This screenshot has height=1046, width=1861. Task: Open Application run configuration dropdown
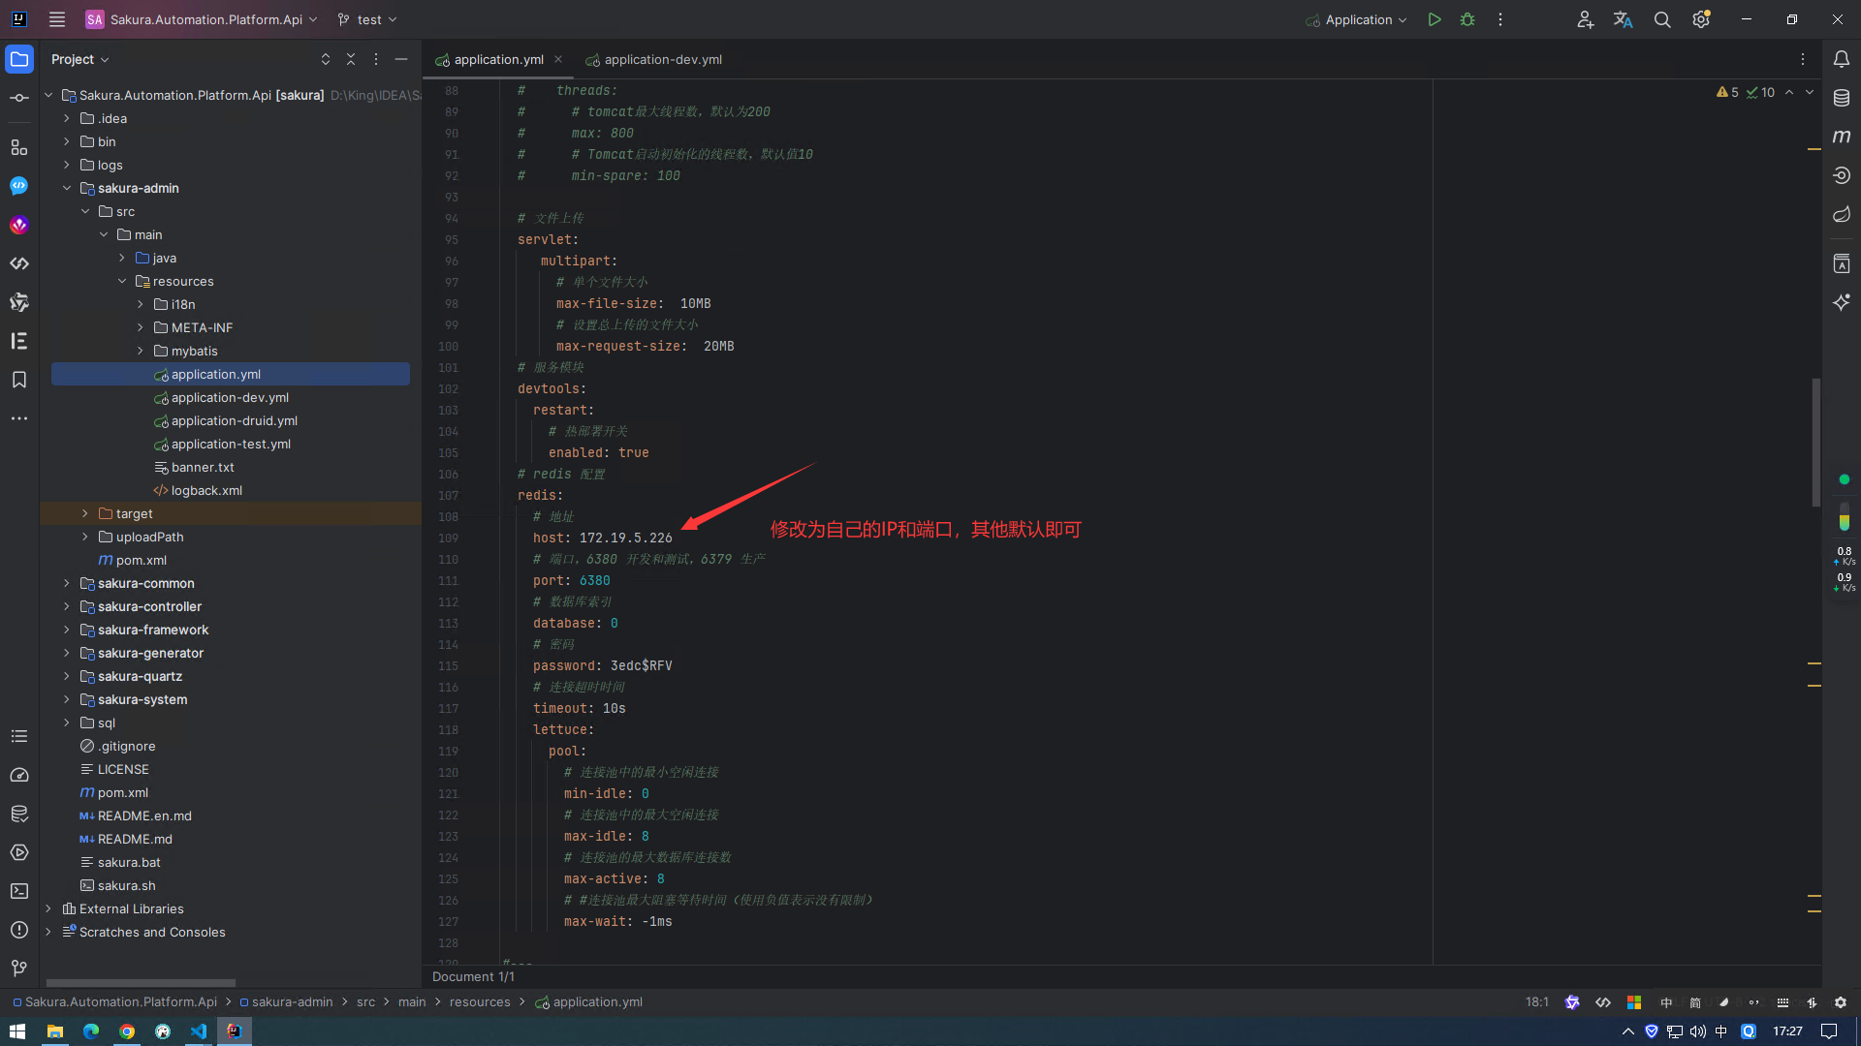point(1356,19)
